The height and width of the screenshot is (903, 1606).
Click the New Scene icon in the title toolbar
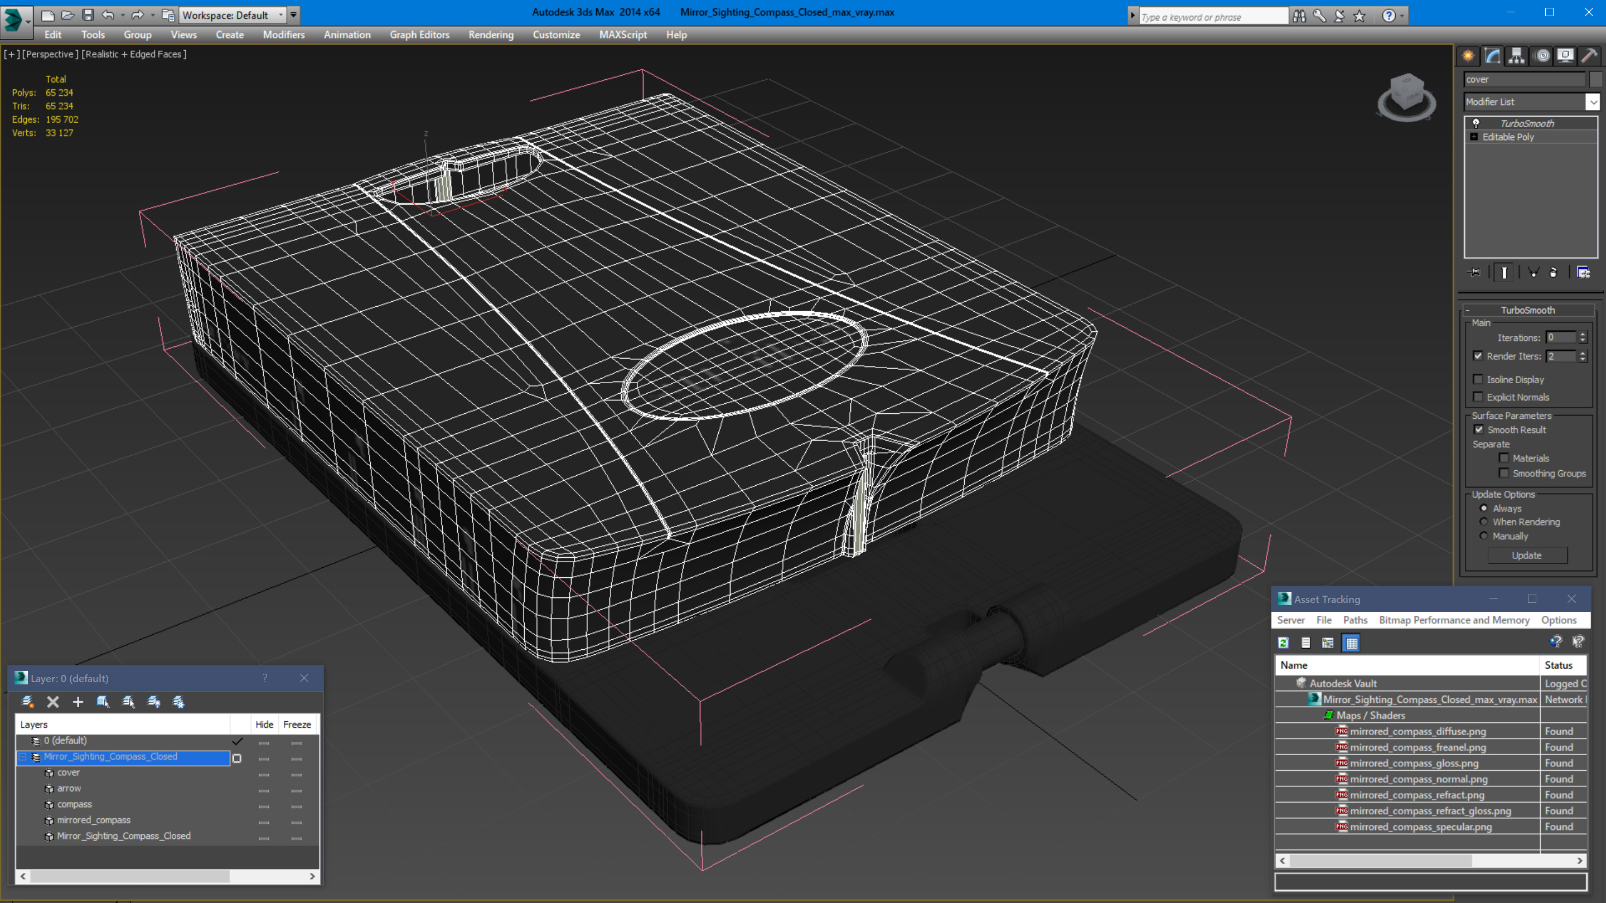(x=47, y=15)
